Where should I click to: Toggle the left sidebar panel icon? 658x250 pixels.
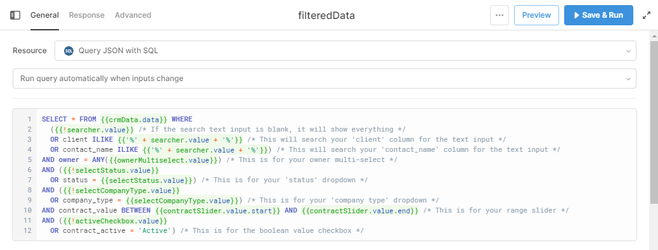(15, 15)
